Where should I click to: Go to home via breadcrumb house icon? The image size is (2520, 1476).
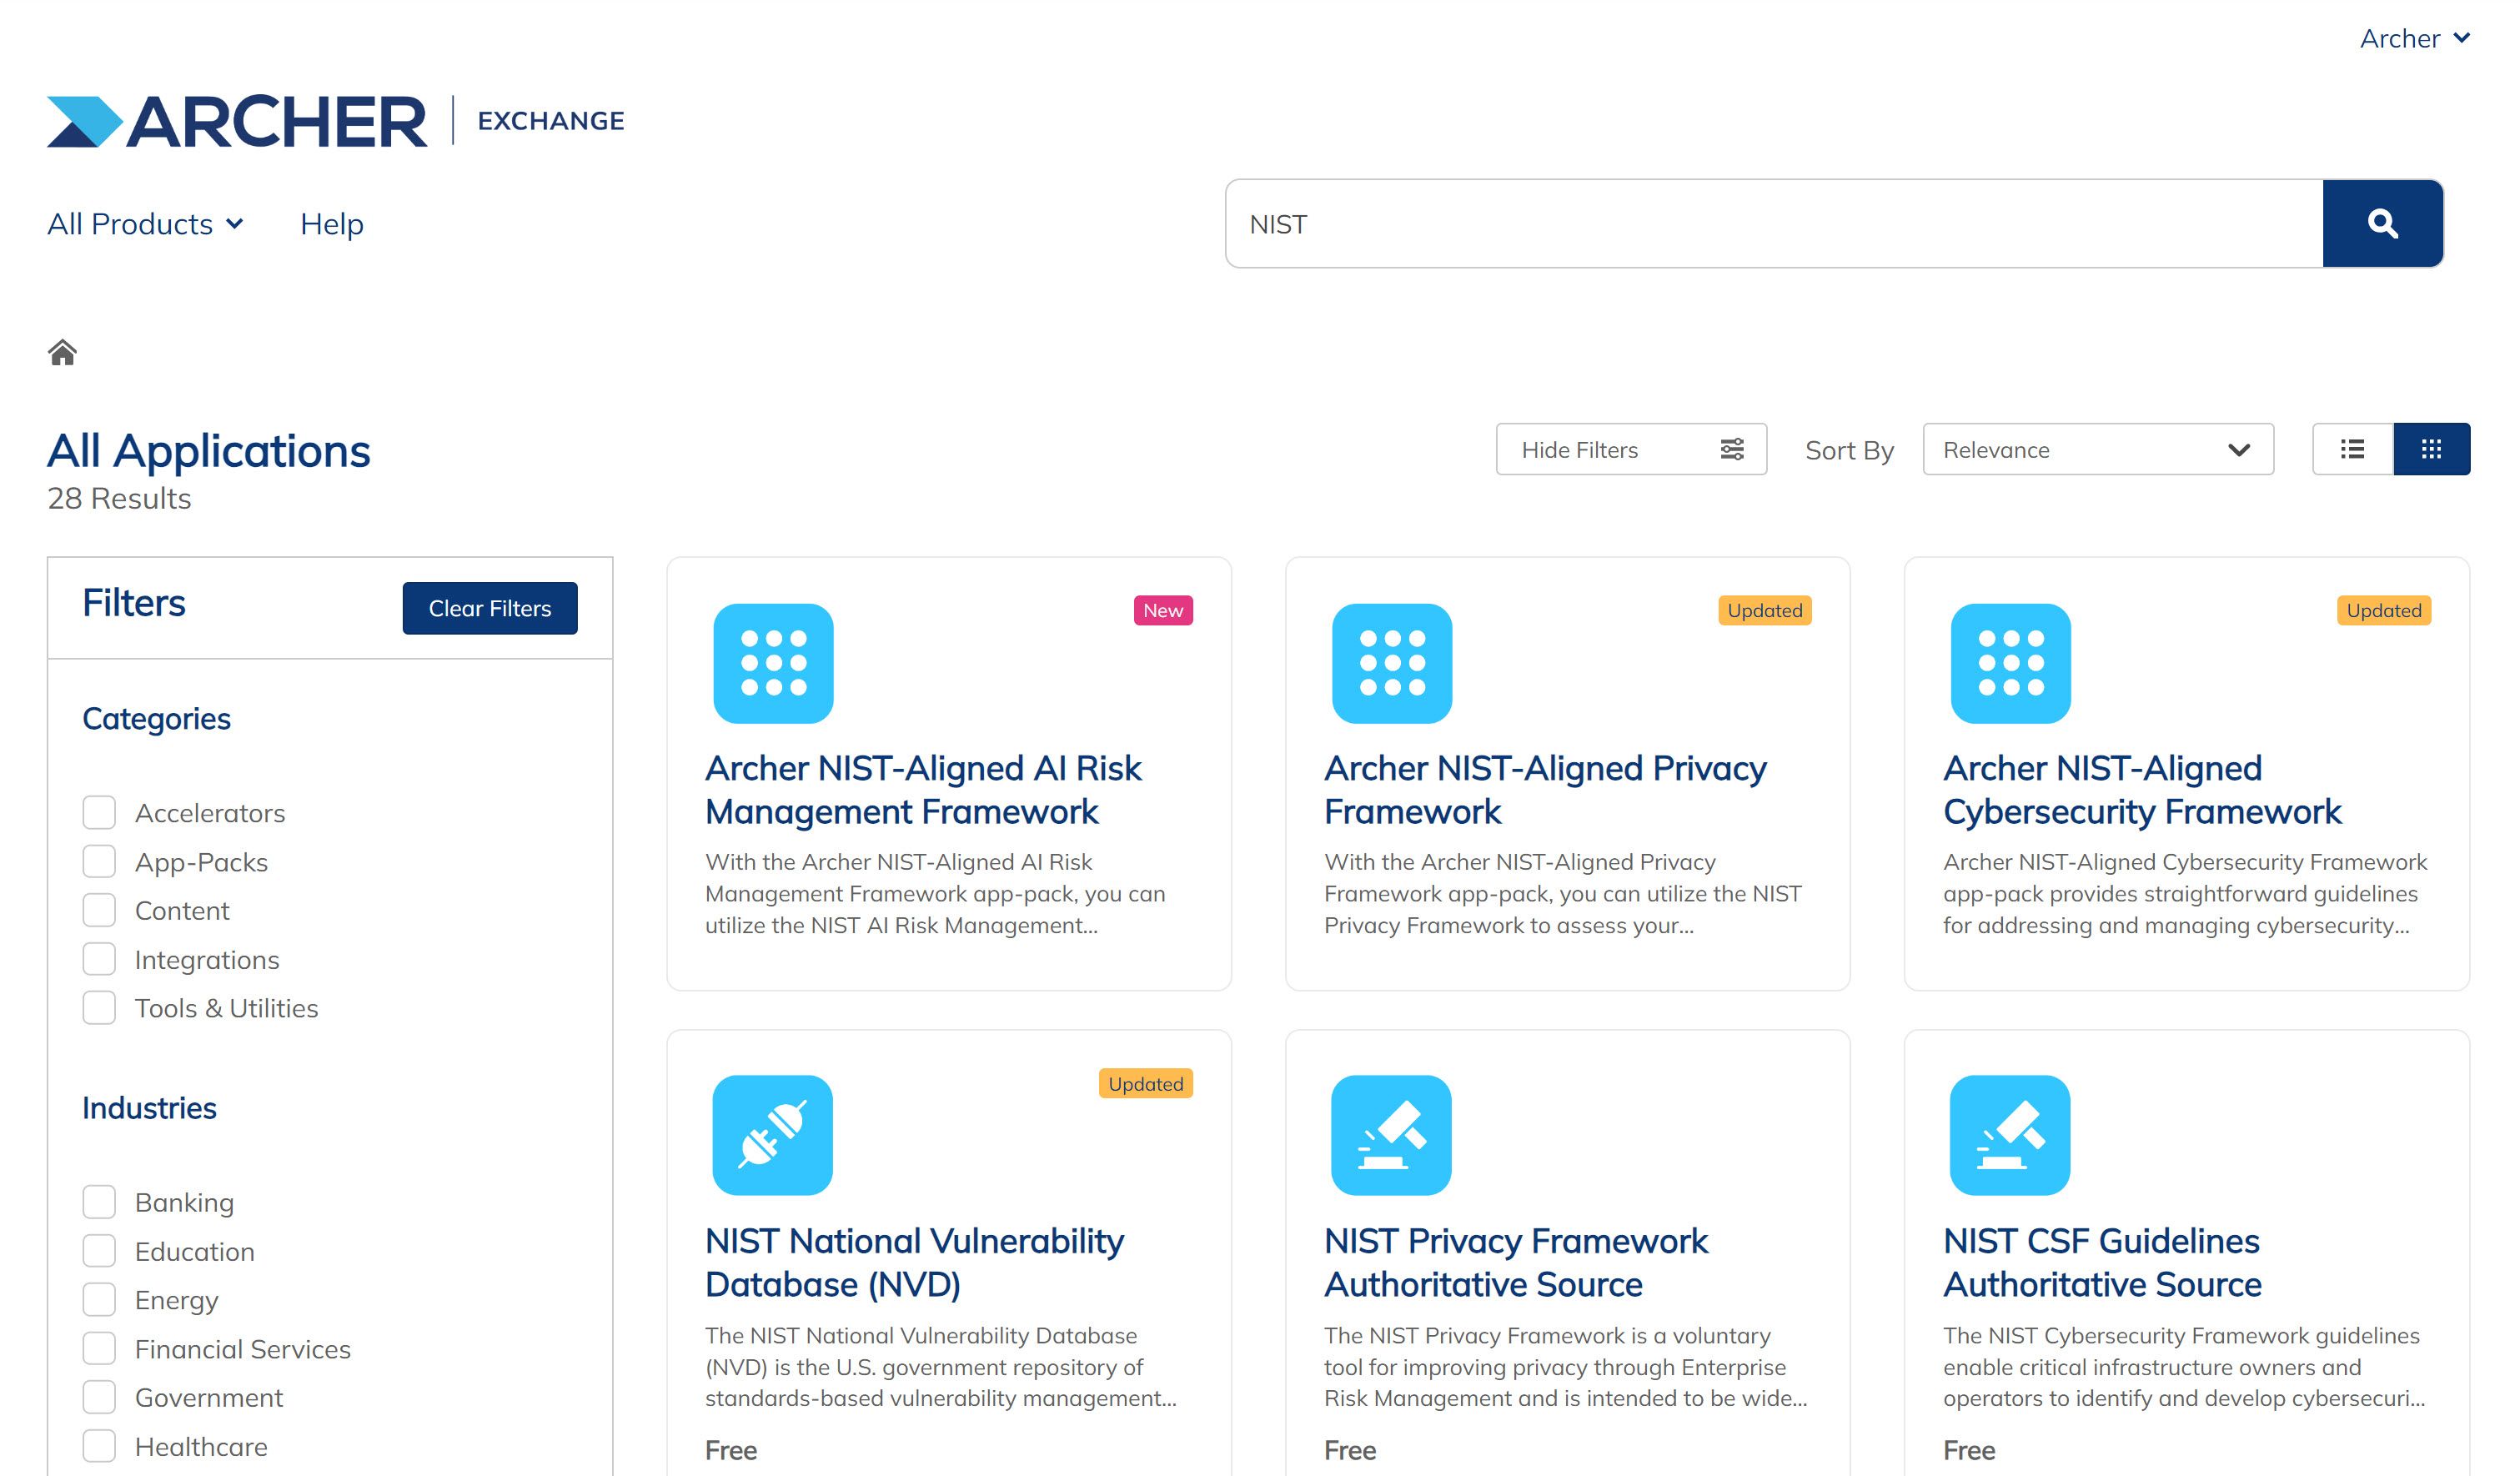click(62, 352)
